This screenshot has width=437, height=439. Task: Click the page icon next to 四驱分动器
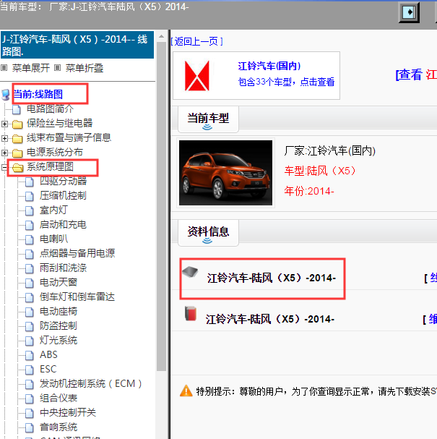pyautogui.click(x=30, y=182)
